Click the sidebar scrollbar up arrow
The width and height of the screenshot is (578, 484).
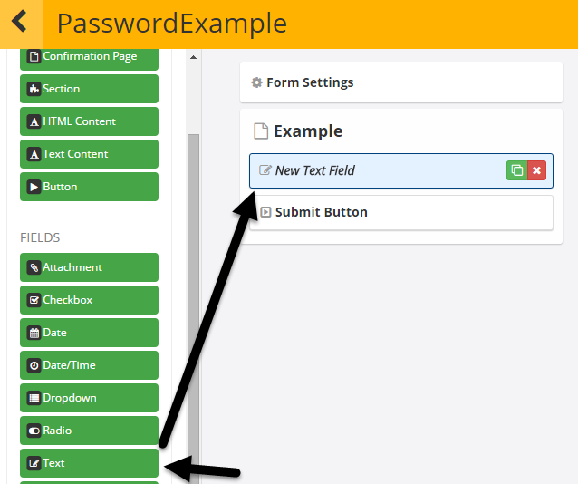point(193,57)
